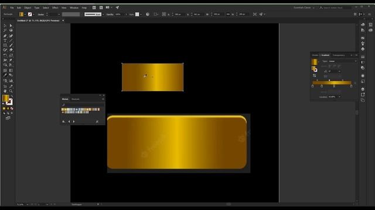
Task: Load previous swatch library arrow
Action: (x=69, y=122)
